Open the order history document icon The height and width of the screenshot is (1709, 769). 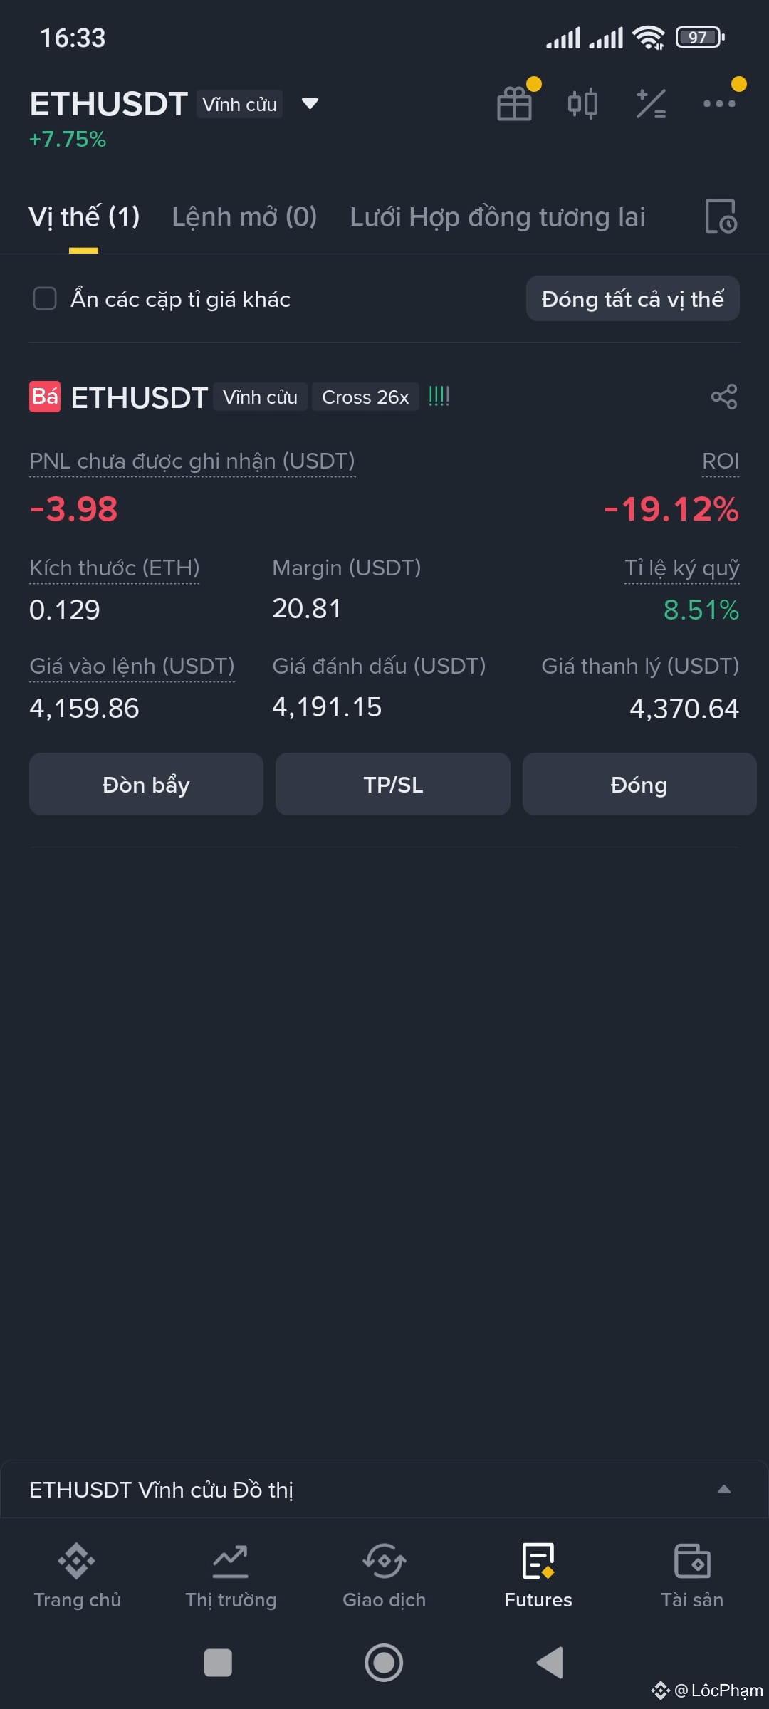[721, 216]
